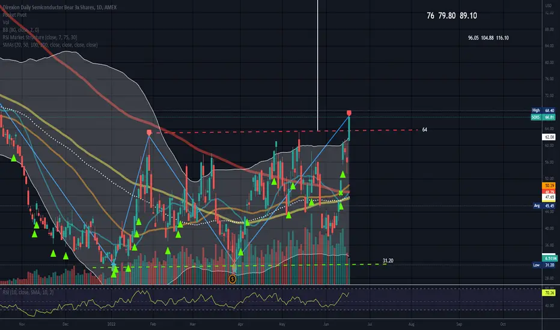Viewport: 560px width, 330px height.
Task: Click the orange split marker S icon
Action: [x=232, y=279]
